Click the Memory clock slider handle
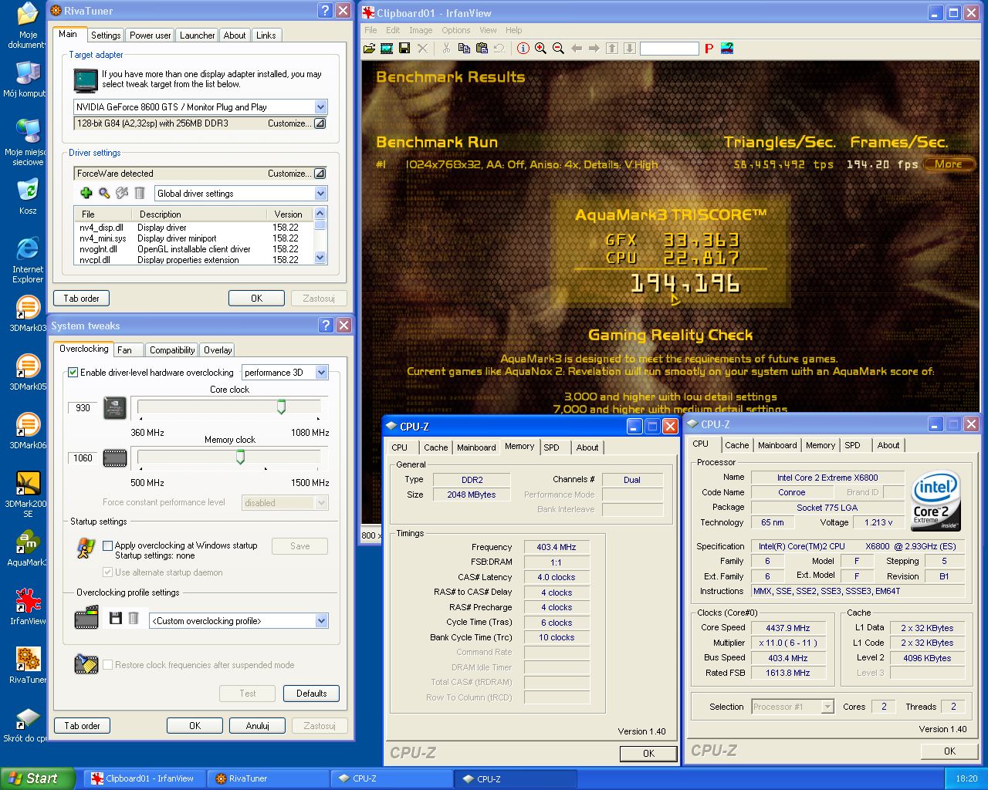988x790 pixels. pyautogui.click(x=240, y=457)
